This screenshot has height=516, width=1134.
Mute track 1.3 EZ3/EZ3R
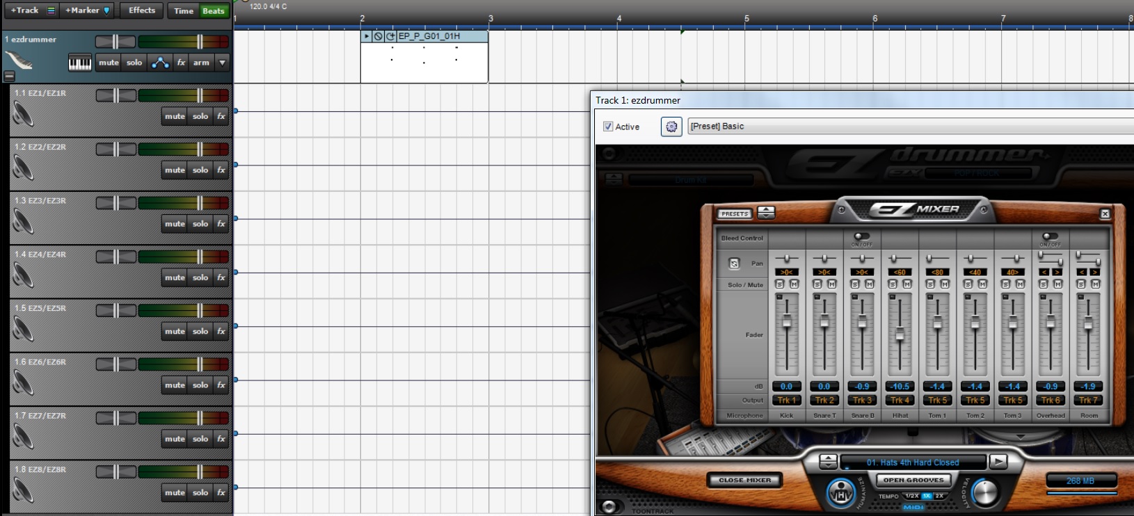(x=175, y=224)
